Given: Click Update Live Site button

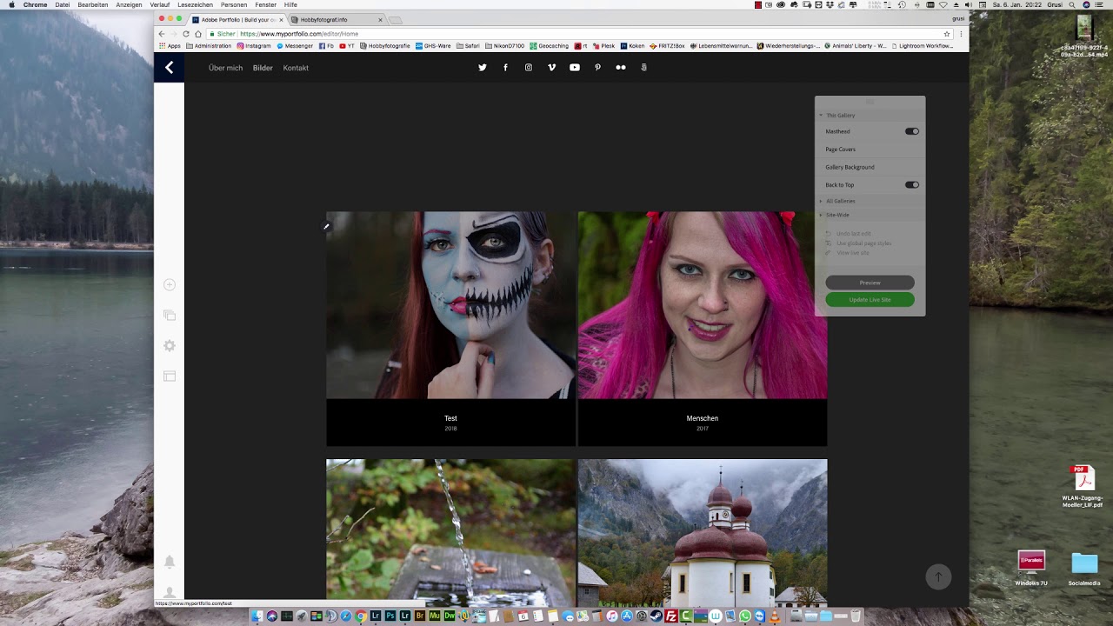Looking at the screenshot, I should (870, 300).
